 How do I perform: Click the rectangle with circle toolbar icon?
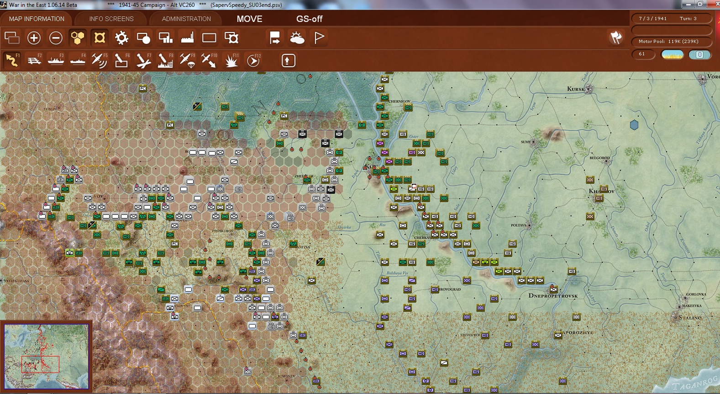[x=143, y=37]
